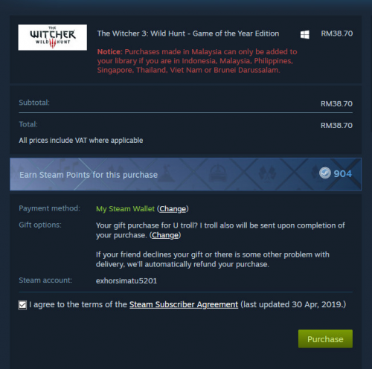372x369 pixels.
Task: Change the payment method from Steam Wallet
Action: pos(173,209)
